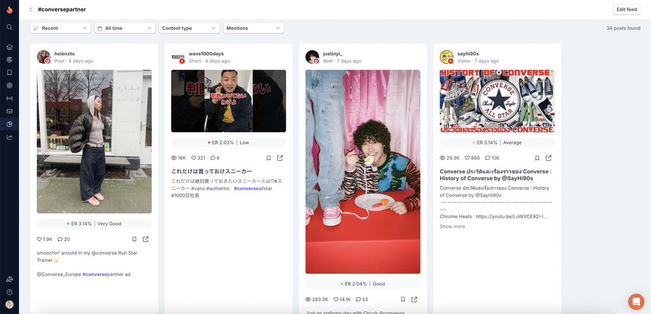Click the comments icon on helenxto post
The image size is (651, 314).
tap(60, 239)
